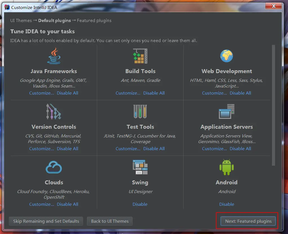Customize Web Development plugins
Screen dimensions: 288x234
[214, 93]
